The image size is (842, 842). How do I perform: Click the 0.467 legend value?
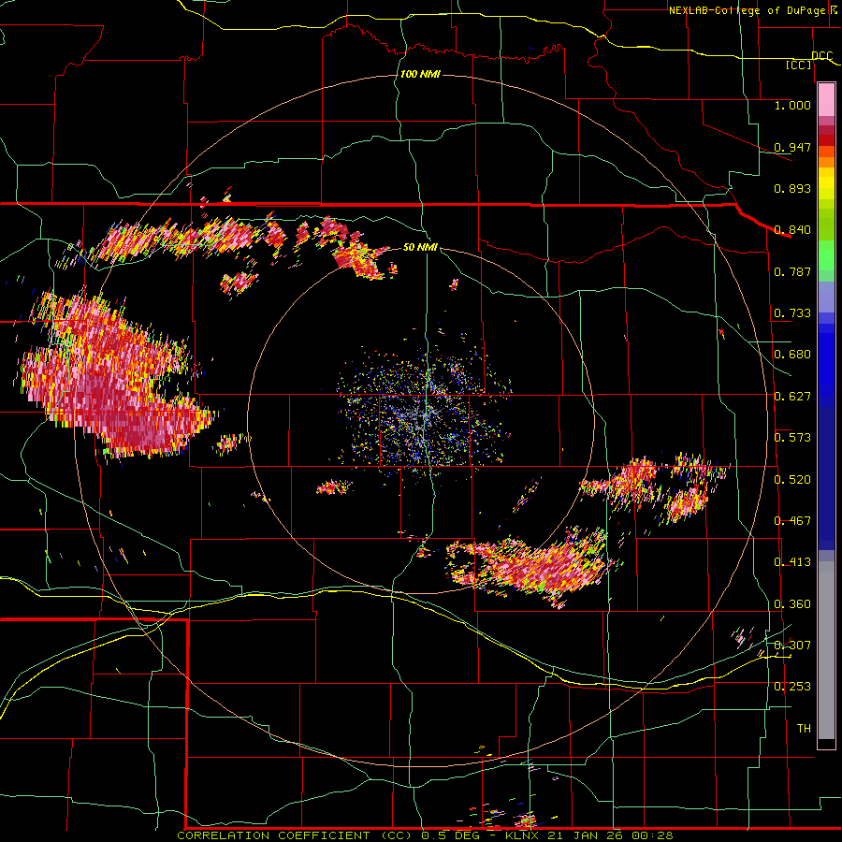(792, 521)
